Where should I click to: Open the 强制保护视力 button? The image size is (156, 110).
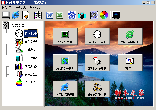(x=65, y=63)
